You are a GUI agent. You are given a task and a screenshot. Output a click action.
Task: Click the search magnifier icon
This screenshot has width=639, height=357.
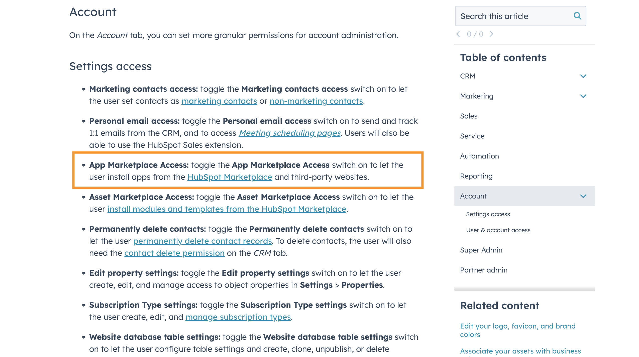[x=577, y=16]
